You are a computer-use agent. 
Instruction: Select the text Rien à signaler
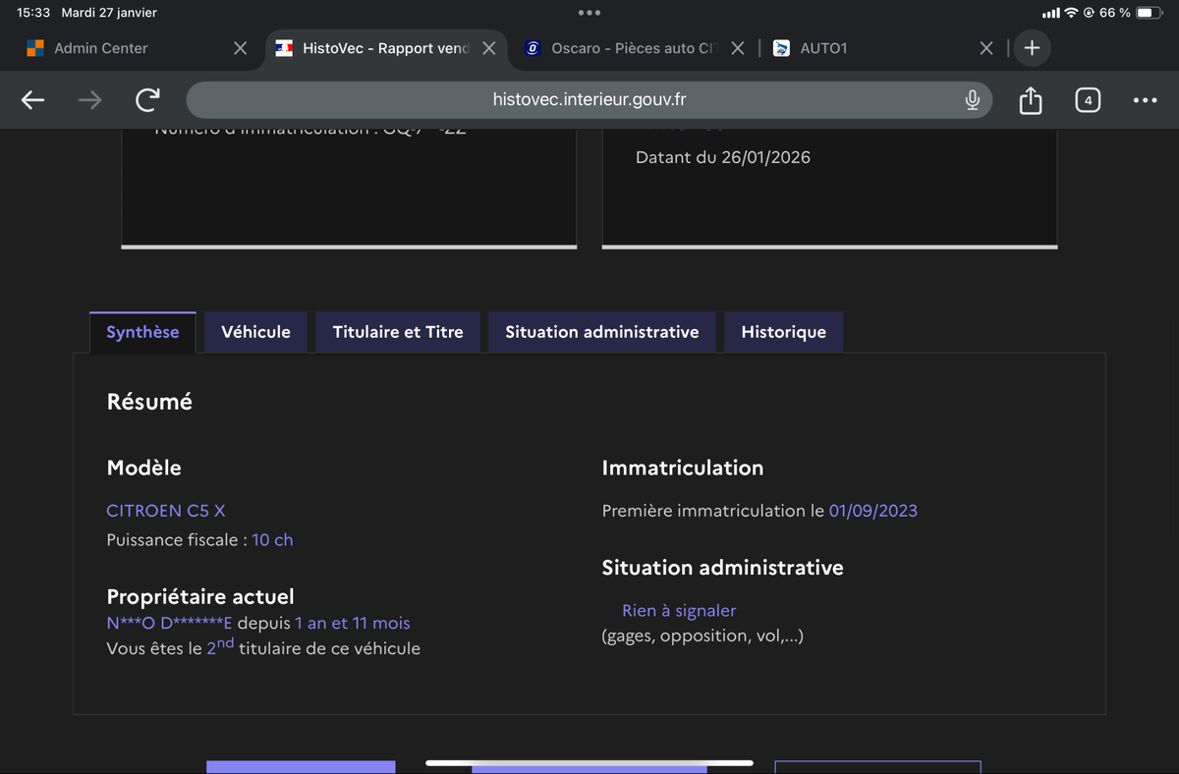click(x=679, y=611)
